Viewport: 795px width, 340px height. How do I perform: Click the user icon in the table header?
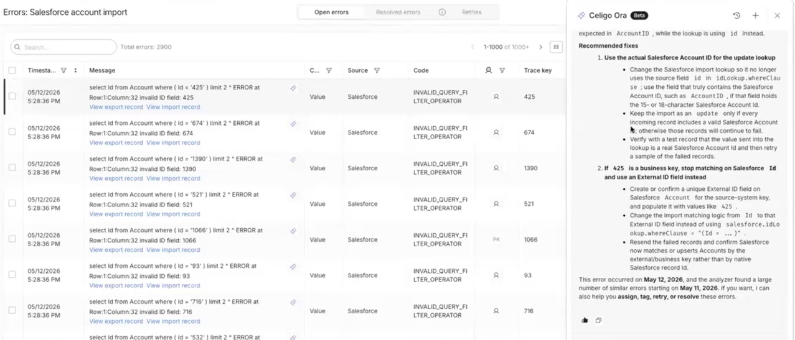pyautogui.click(x=489, y=70)
